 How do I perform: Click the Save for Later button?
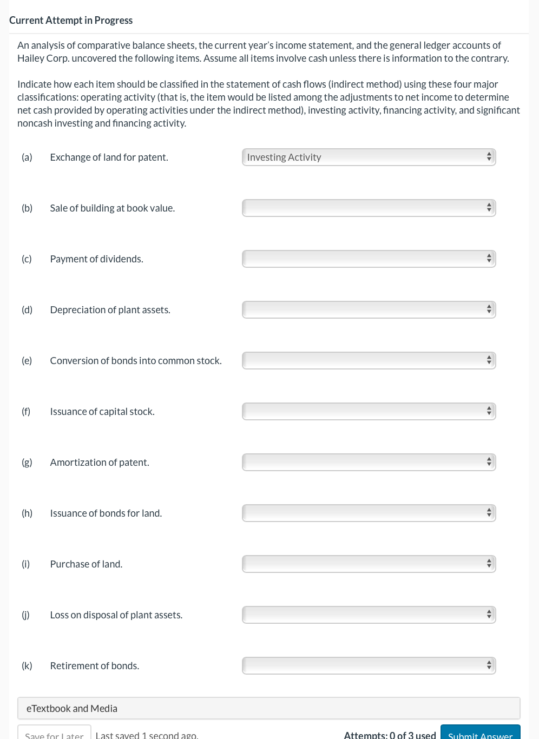pos(54,735)
